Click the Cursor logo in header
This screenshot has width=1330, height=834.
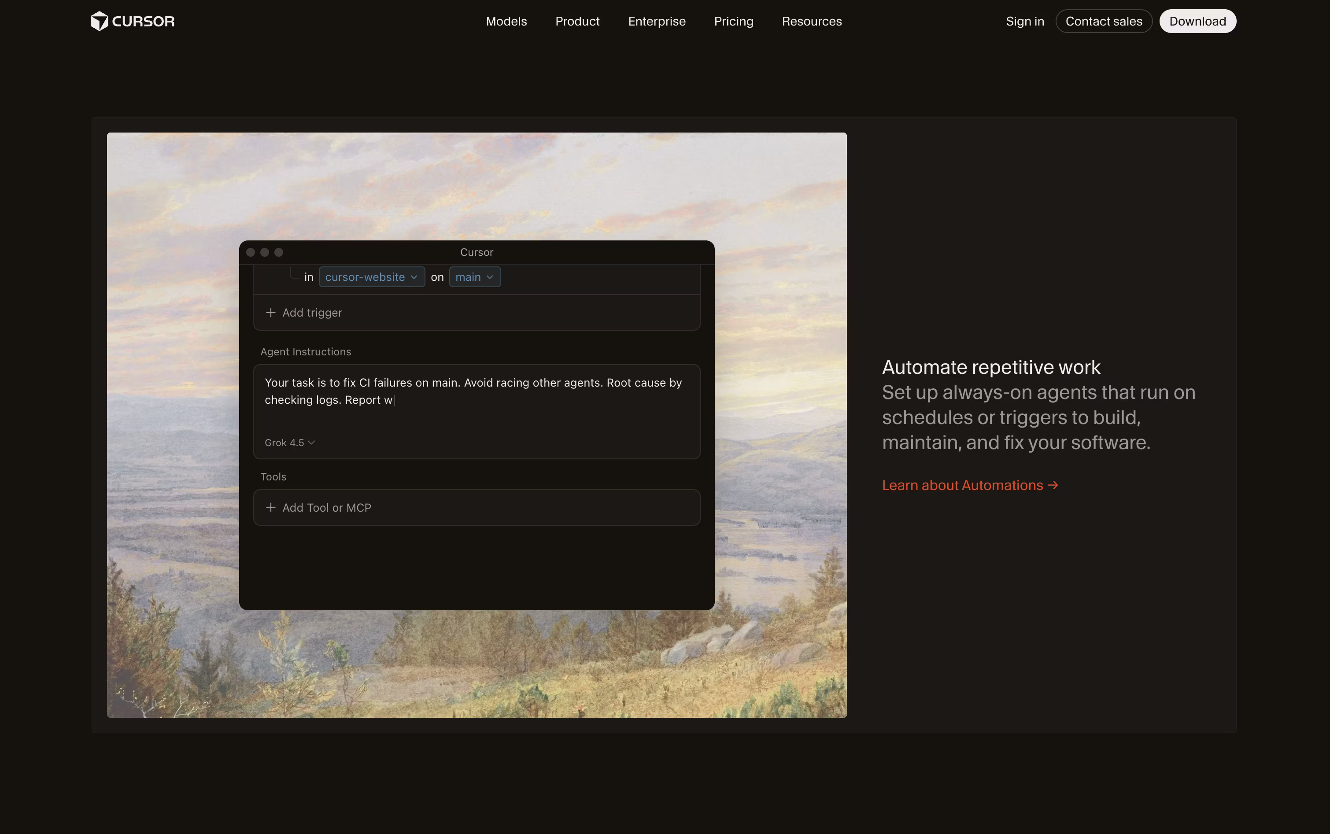coord(133,21)
